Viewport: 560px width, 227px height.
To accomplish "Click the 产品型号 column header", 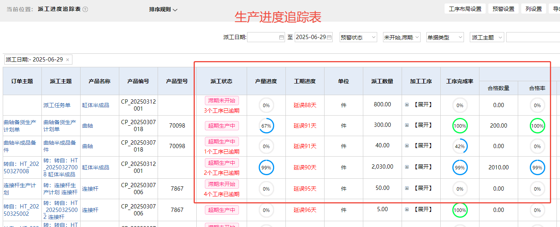I will 177,81.
